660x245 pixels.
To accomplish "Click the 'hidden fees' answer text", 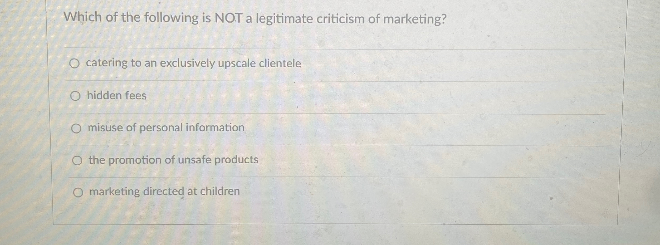I will 117,96.
